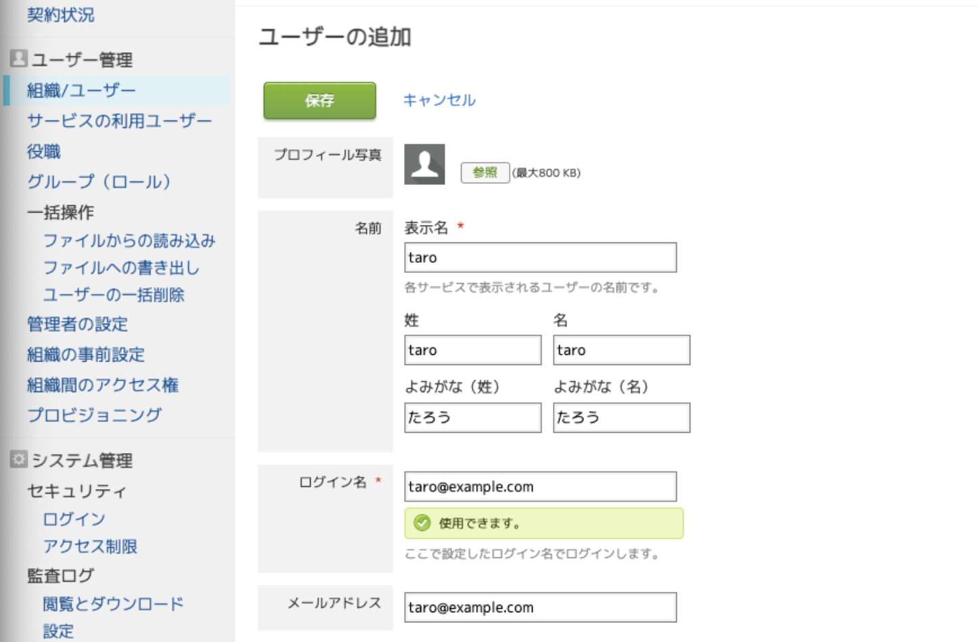The width and height of the screenshot is (978, 642).
Task: Click the system management gear icon
Action: [18, 460]
